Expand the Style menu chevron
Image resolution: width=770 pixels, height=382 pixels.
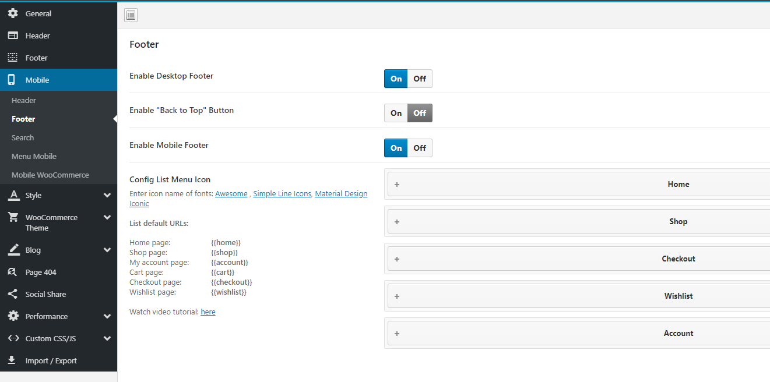107,196
